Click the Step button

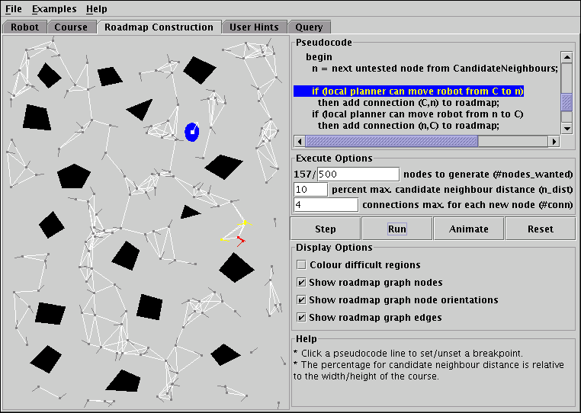pos(326,229)
